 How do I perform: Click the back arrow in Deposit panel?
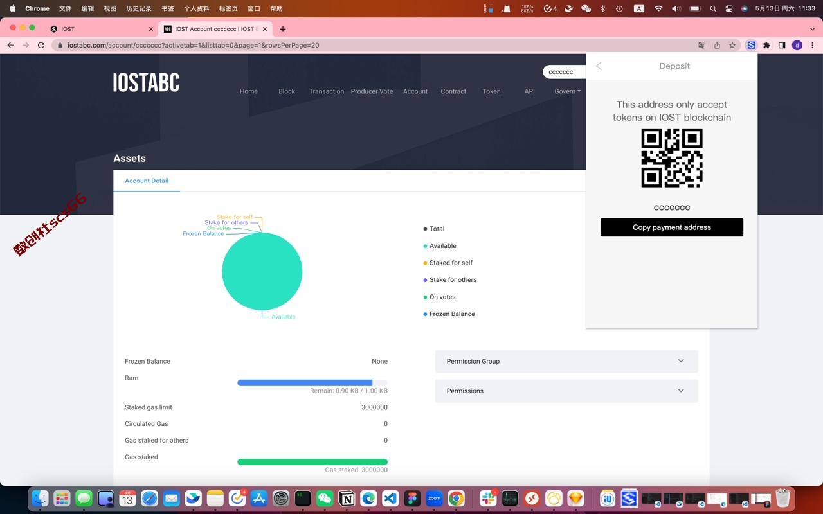click(x=599, y=66)
